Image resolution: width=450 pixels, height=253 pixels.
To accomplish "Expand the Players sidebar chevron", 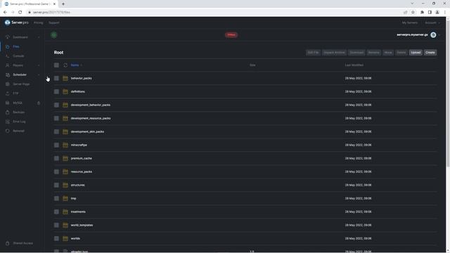I will tap(39, 65).
